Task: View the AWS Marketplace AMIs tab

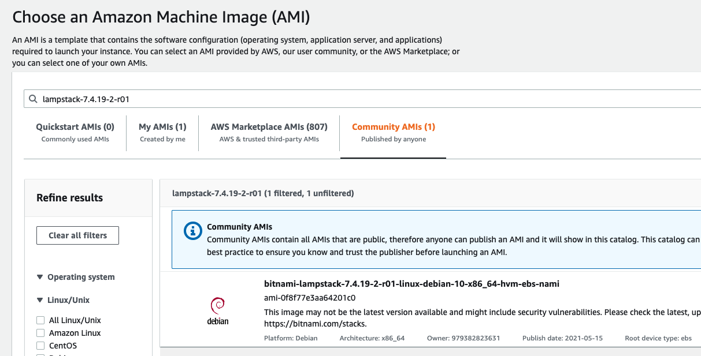Action: (x=268, y=126)
